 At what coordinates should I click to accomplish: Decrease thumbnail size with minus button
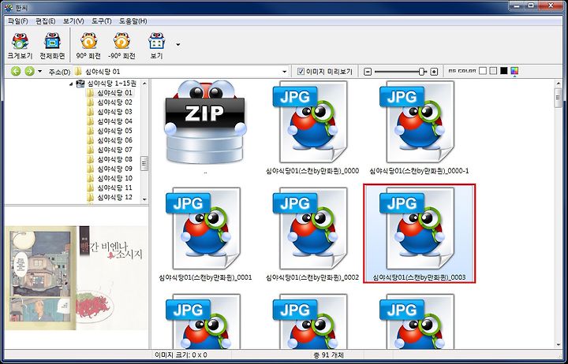pos(368,72)
